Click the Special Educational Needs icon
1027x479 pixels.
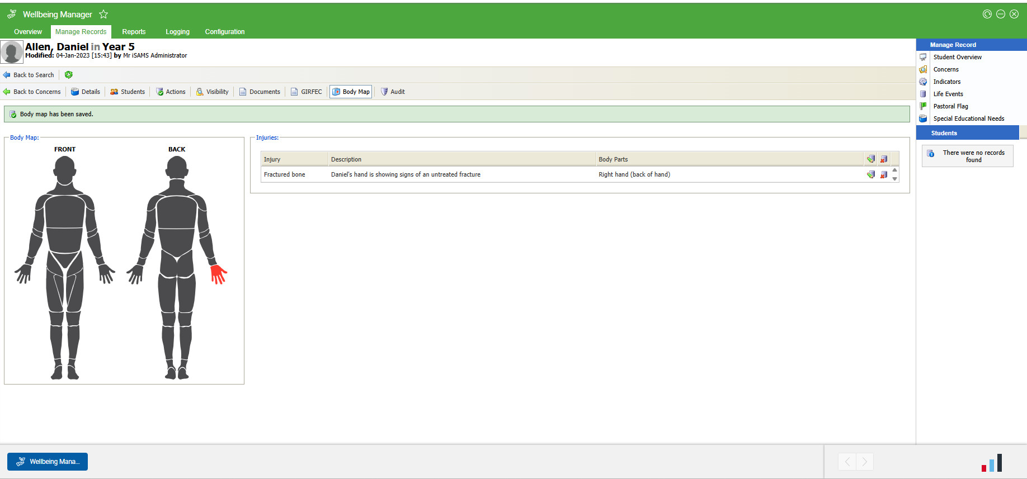pyautogui.click(x=923, y=118)
